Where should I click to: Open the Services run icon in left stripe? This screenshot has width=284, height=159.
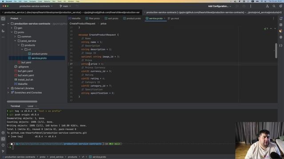[3, 133]
